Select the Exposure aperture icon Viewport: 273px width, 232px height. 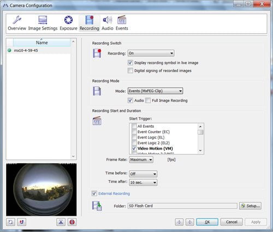68,20
